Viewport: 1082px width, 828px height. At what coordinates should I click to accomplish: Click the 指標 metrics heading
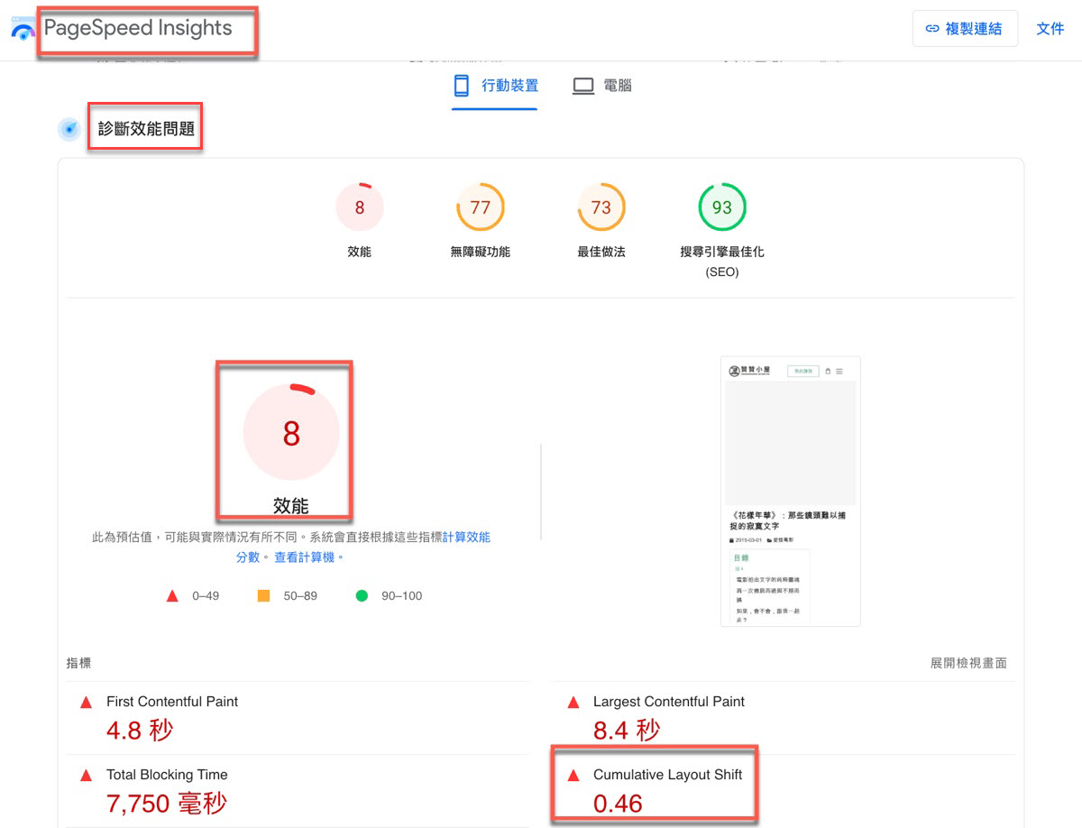[78, 663]
